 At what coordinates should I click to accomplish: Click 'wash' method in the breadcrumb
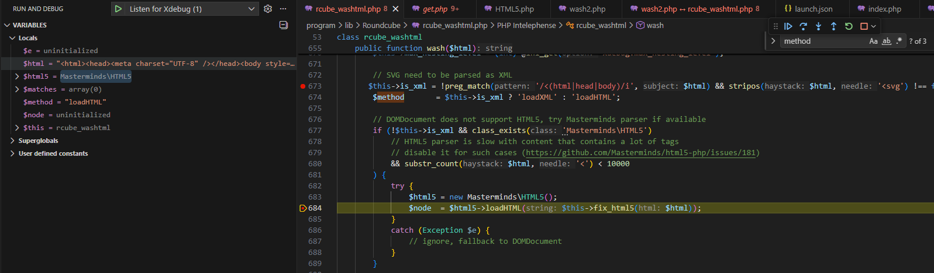click(x=655, y=25)
